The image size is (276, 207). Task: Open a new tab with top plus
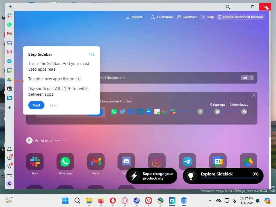click(x=10, y=7)
